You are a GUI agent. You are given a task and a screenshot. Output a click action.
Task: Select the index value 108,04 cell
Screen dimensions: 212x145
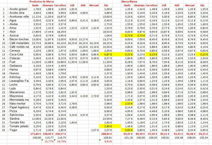coord(190,138)
